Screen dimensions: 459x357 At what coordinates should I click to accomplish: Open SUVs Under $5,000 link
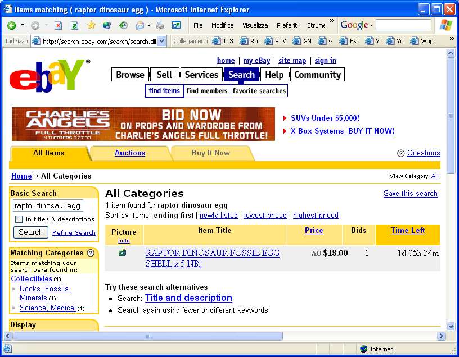pos(325,118)
